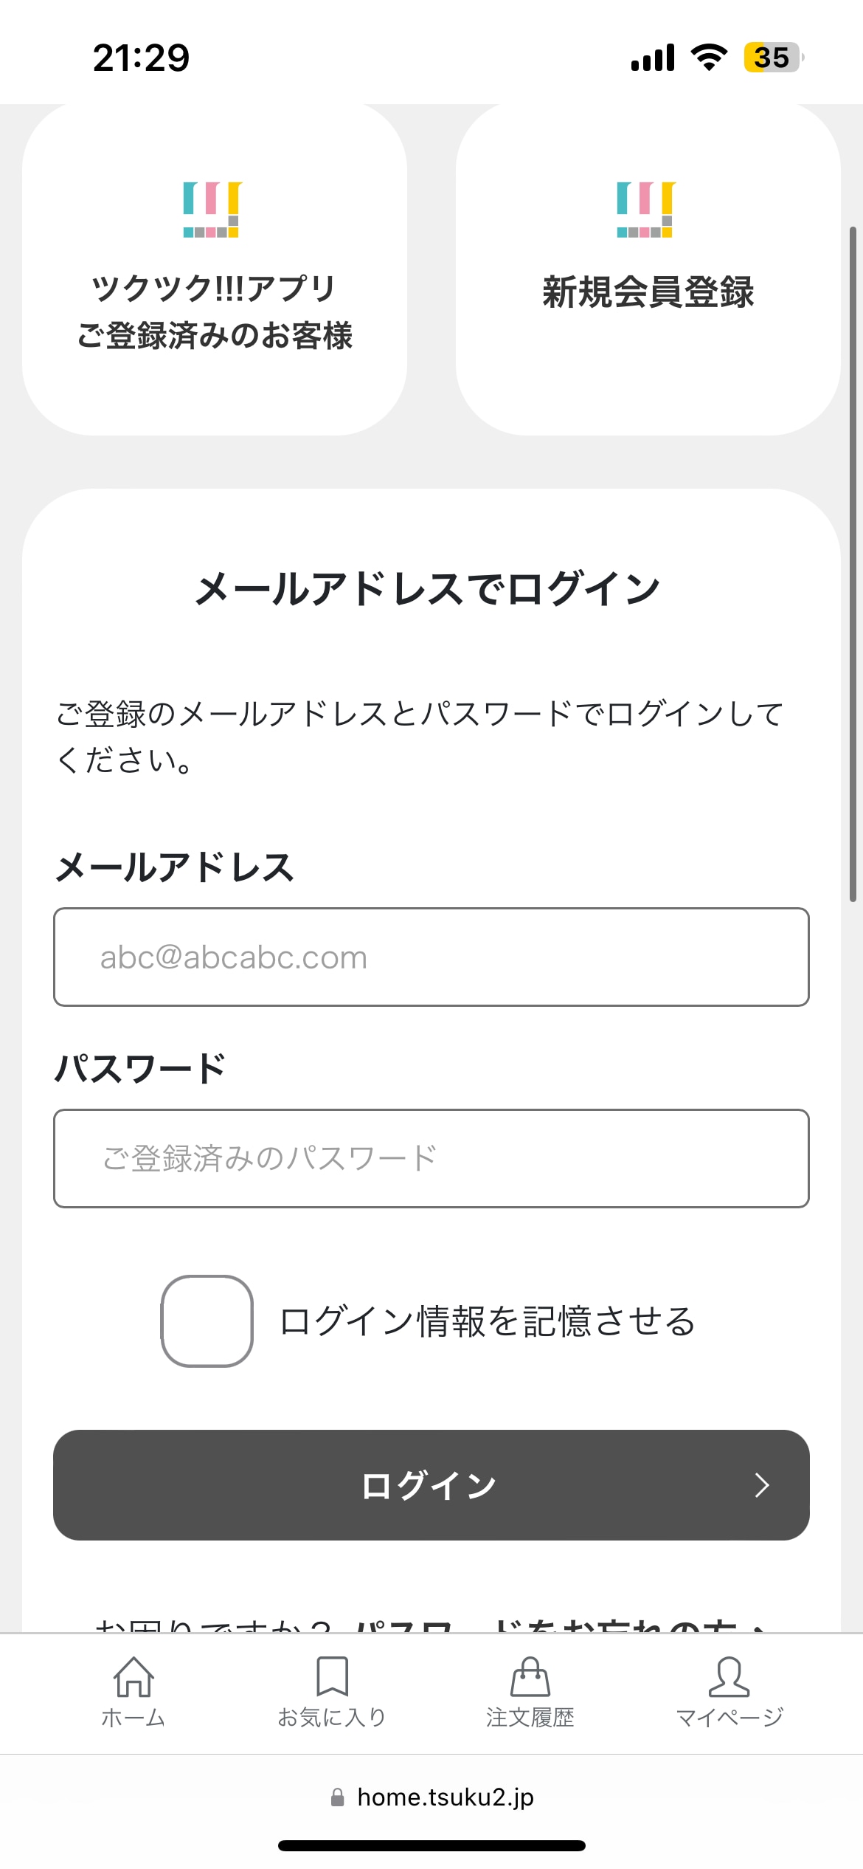
Task: Tap the logo in ツクツク!!!アプリ card
Action: [212, 210]
